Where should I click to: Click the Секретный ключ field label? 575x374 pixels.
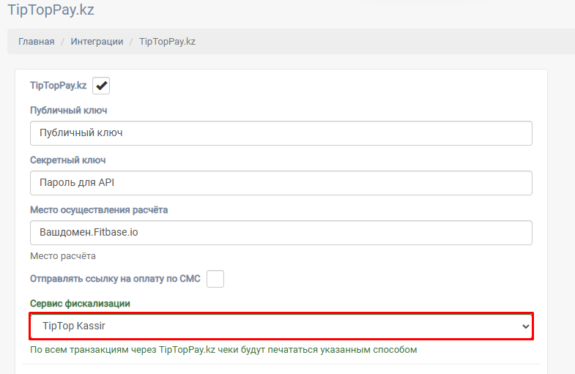point(68,160)
